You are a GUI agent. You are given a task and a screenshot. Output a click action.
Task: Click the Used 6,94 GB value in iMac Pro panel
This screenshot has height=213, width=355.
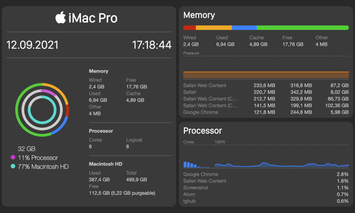point(98,100)
